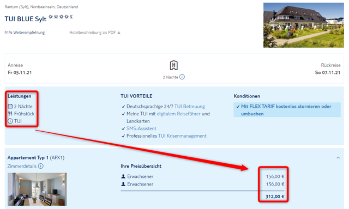The height and width of the screenshot is (209, 349).
Task: Click the second Erwachsener person icon
Action: point(123,184)
